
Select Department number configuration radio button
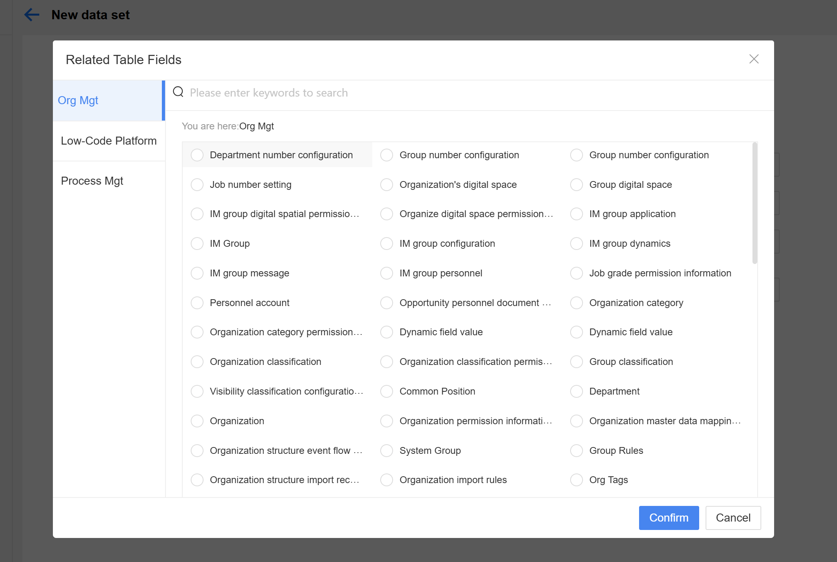pos(197,155)
